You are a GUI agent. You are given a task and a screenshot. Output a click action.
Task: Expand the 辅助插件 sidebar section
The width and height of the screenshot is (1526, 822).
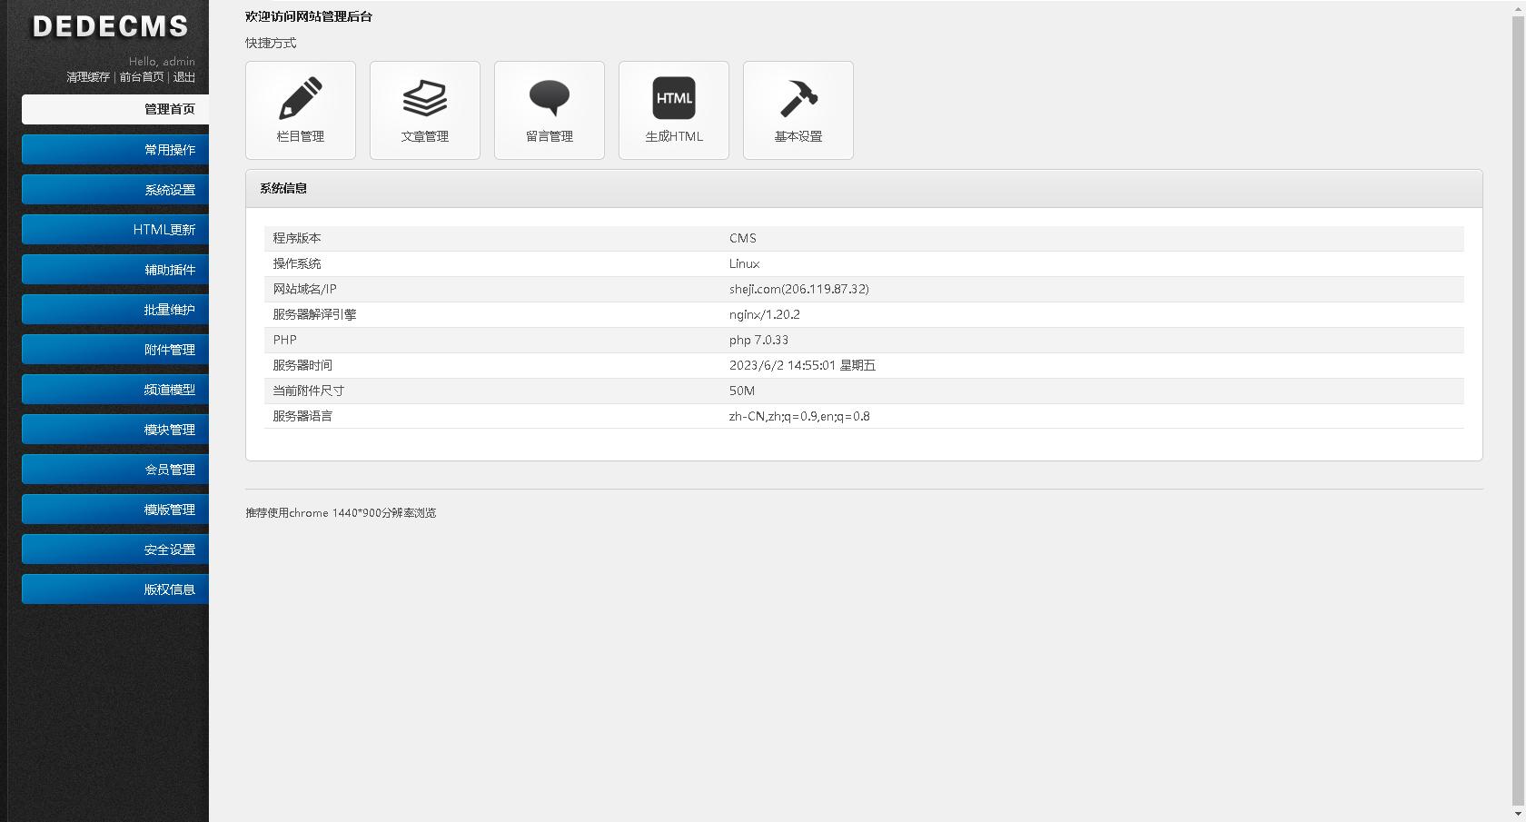pyautogui.click(x=114, y=269)
